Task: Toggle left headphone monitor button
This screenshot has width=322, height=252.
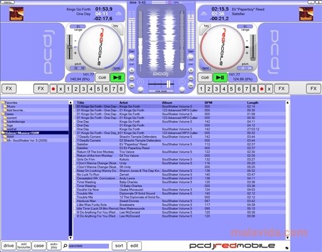Action: (141, 82)
